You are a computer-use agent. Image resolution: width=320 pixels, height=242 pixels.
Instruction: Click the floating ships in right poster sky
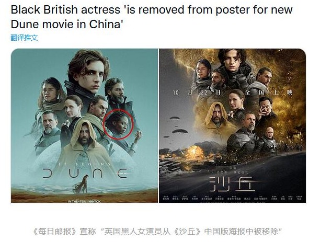[x=177, y=128]
